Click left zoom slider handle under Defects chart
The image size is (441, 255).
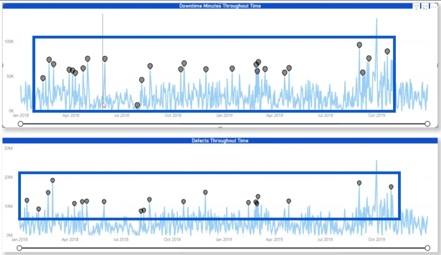(19, 248)
